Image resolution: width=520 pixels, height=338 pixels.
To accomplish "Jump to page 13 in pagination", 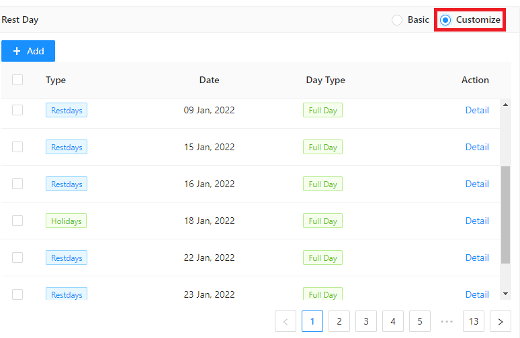I will click(474, 322).
